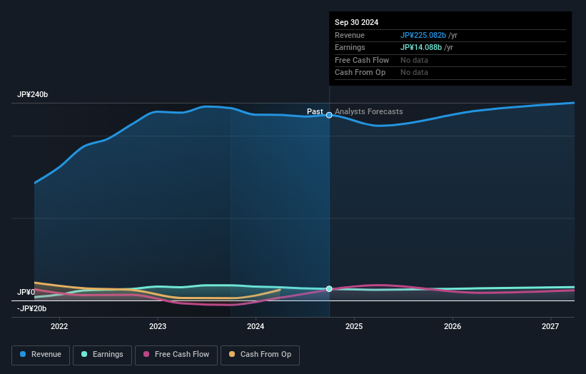The height and width of the screenshot is (374, 586).
Task: Click the Revenue tooltip row label
Action: [350, 35]
